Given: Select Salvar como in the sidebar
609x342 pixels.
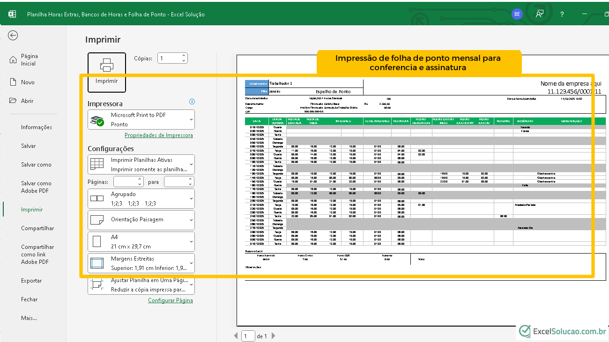Looking at the screenshot, I should click(36, 165).
